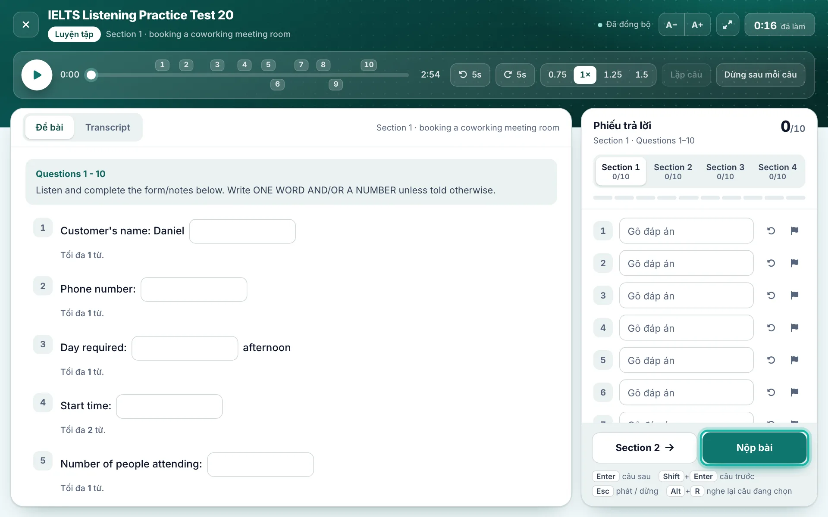The image size is (828, 517).
Task: Flag question 1 in the answer sheet
Action: tap(794, 231)
